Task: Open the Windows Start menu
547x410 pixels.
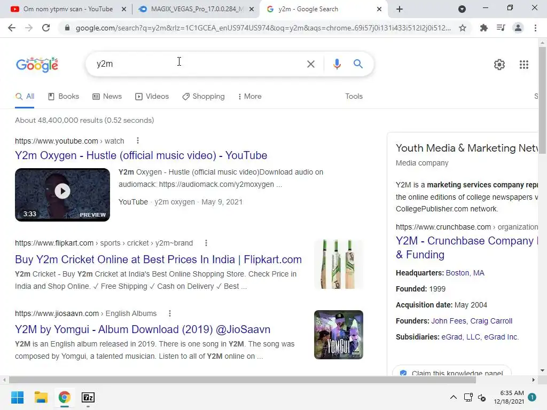Action: click(18, 397)
